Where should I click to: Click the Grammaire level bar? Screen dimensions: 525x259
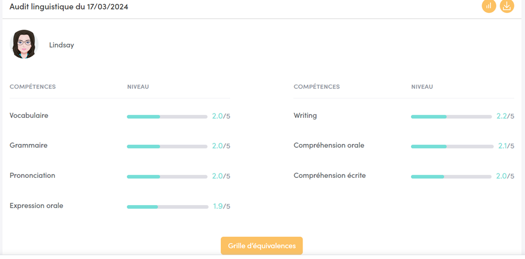pyautogui.click(x=167, y=146)
